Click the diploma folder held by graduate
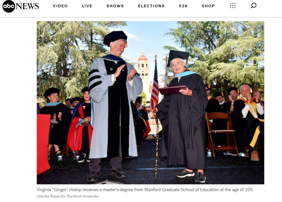282x202 pixels. [172, 90]
